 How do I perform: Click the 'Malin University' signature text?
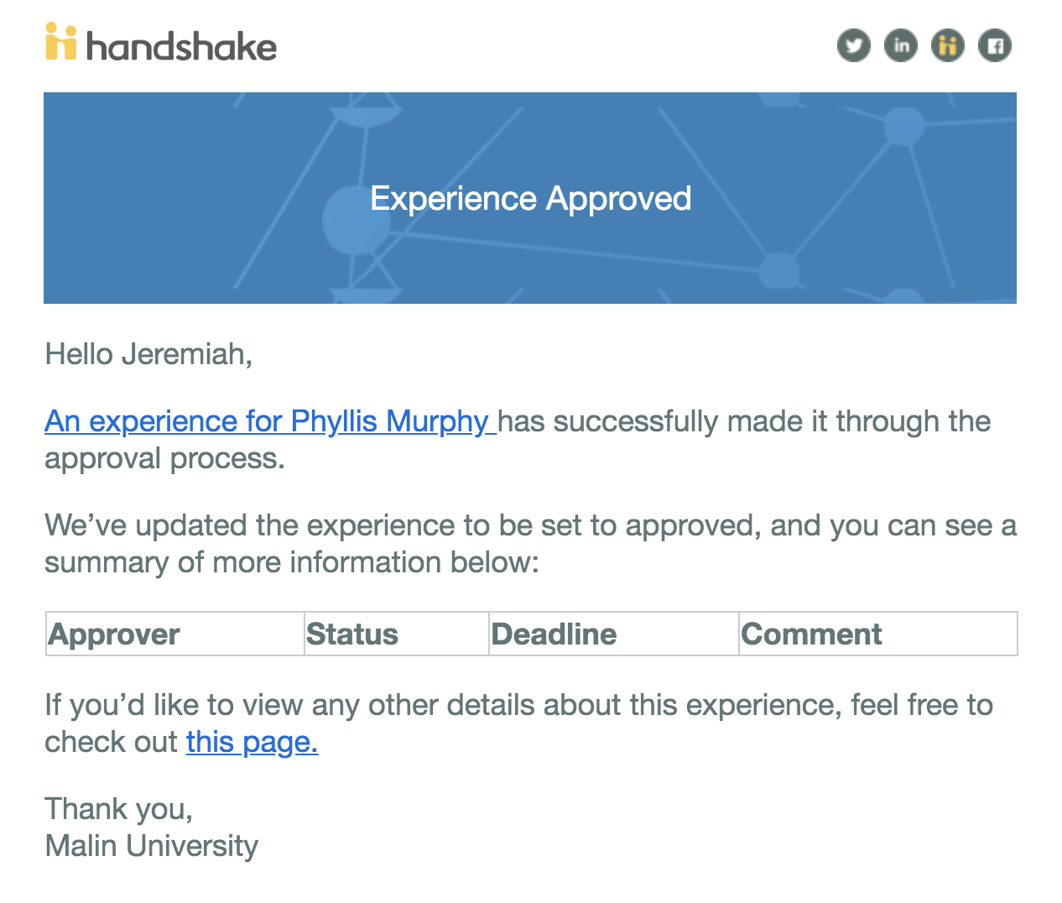click(152, 846)
